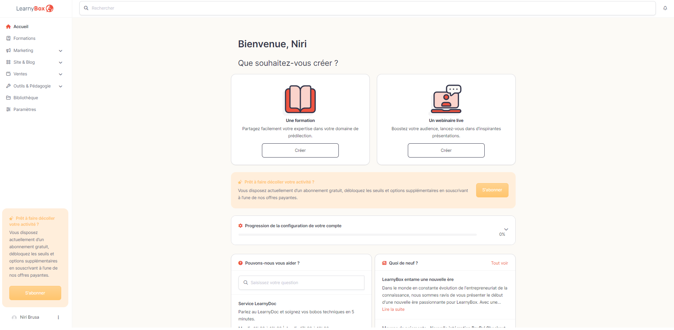Click S'abonner button in the orange banner
The height and width of the screenshot is (330, 674).
click(x=492, y=190)
